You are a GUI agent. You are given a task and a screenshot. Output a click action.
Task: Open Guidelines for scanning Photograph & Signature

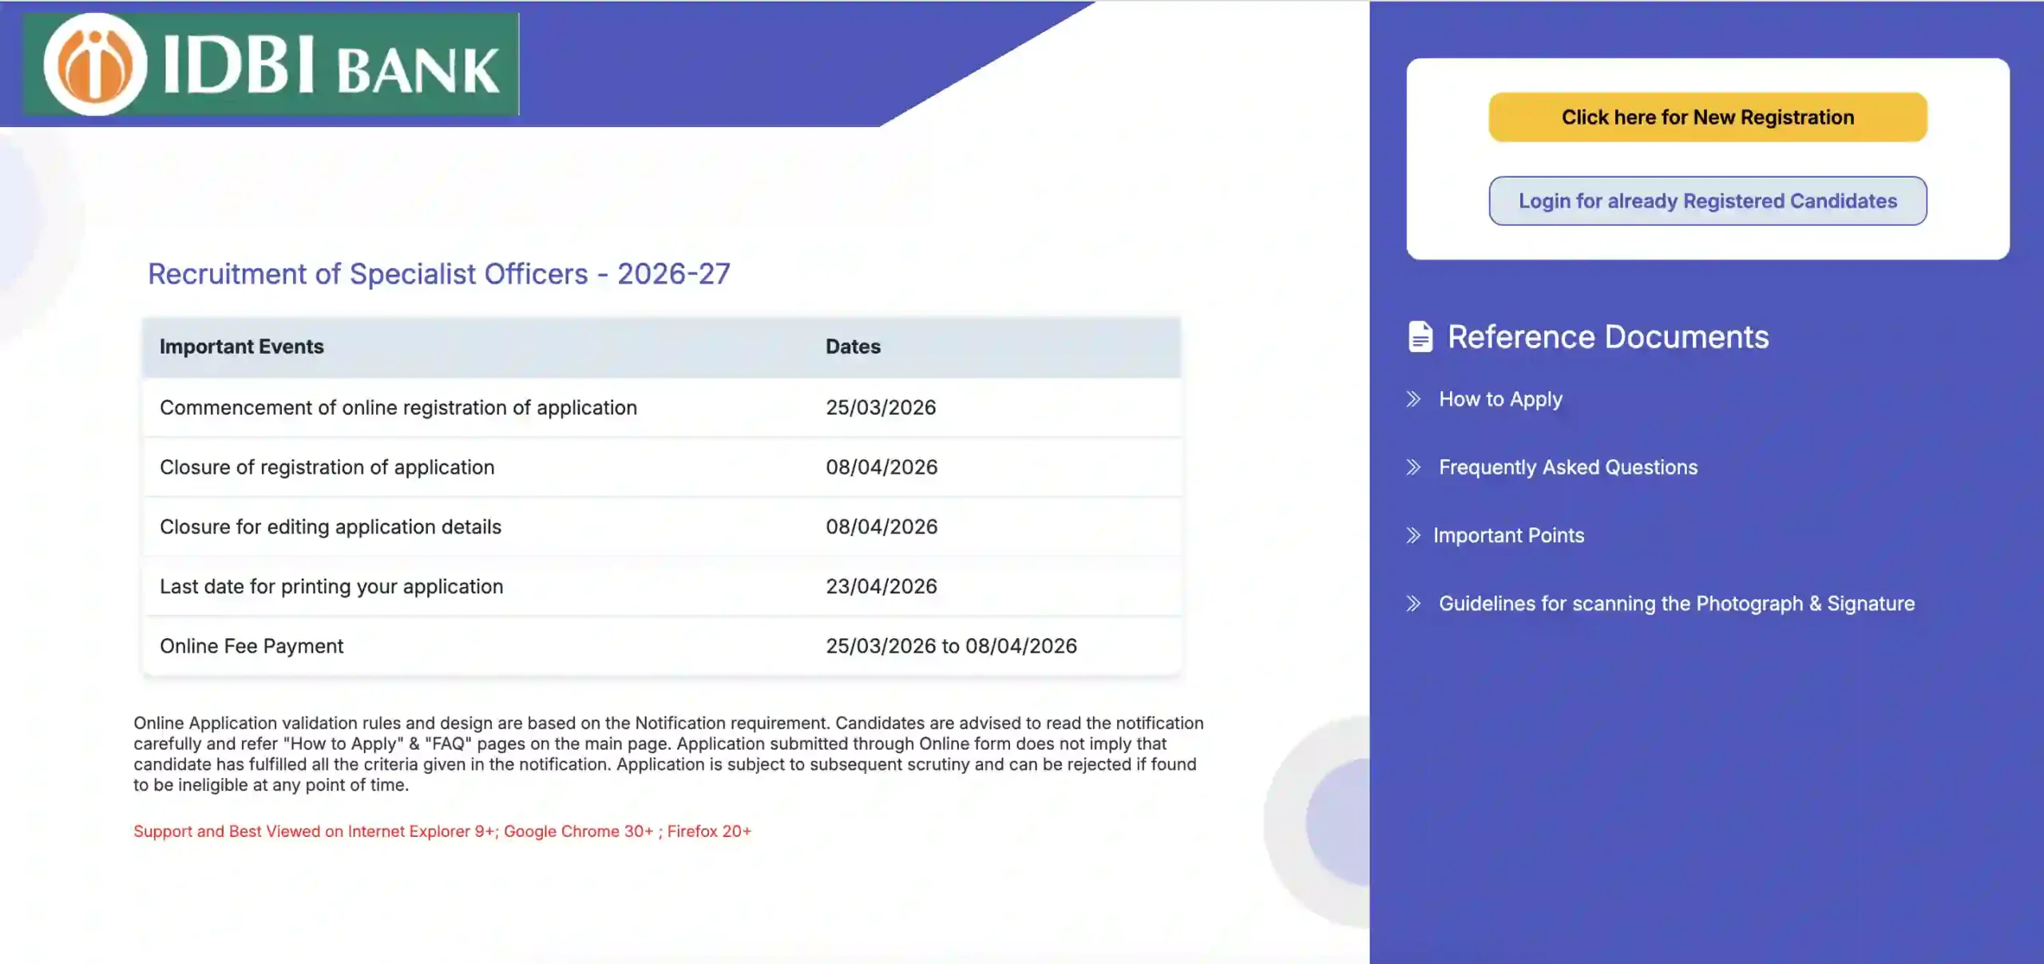tap(1676, 604)
